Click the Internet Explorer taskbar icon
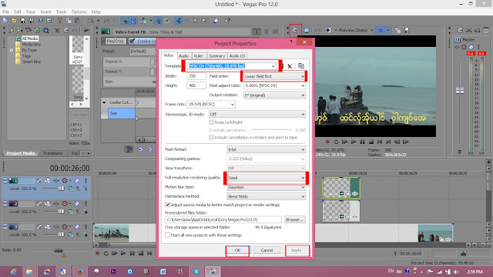 click(14, 272)
